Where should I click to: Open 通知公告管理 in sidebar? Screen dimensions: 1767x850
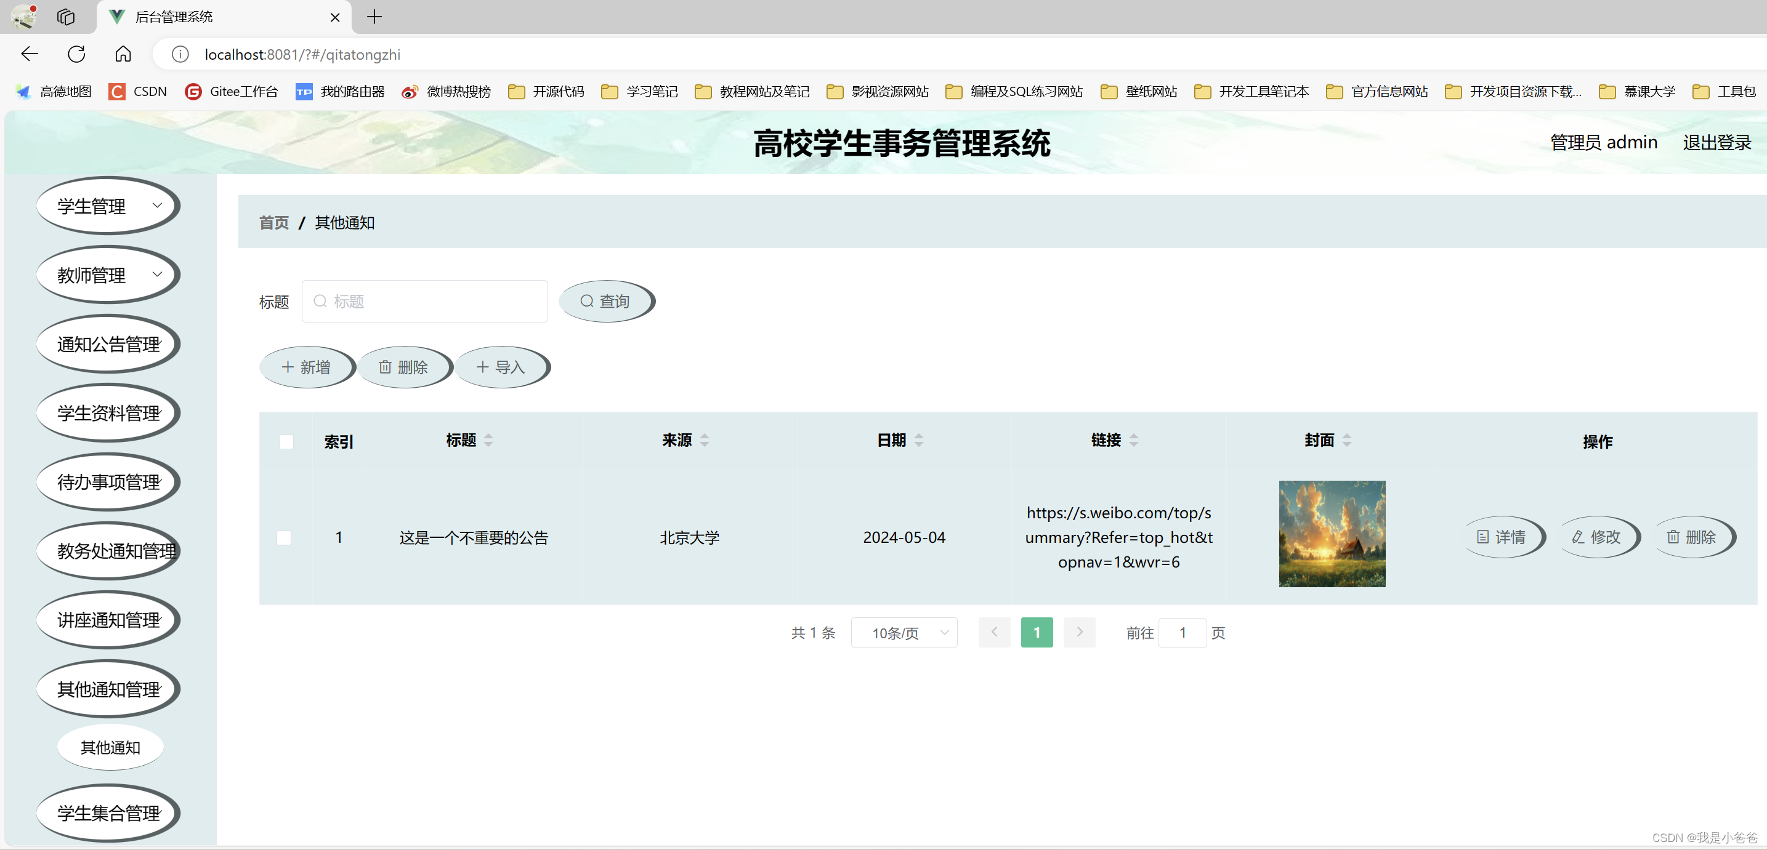coord(108,344)
